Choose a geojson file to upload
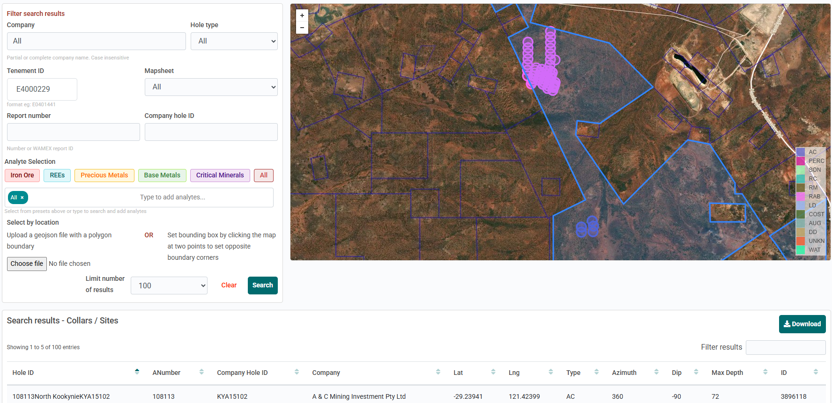The image size is (832, 403). click(27, 264)
